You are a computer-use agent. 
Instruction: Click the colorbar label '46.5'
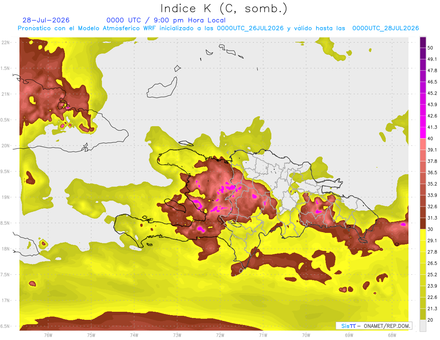432,82
